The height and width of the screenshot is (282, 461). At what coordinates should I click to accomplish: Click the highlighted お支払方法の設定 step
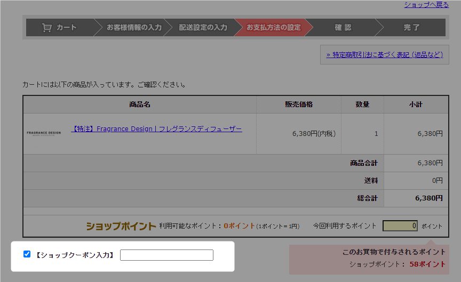[273, 28]
